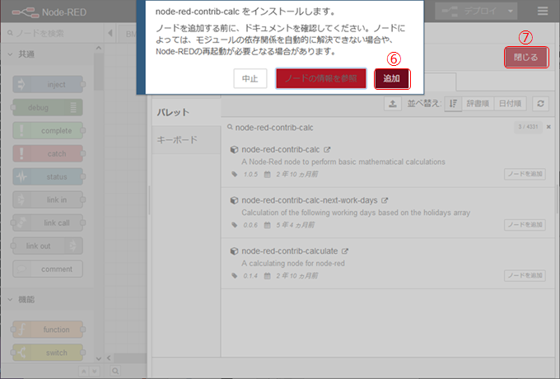
Task: Open the デプロイ dropdown arrow
Action: tap(511, 12)
